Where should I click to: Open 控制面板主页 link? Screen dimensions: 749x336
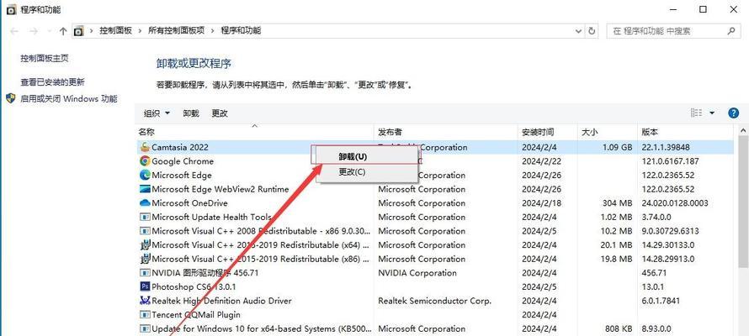click(x=45, y=58)
